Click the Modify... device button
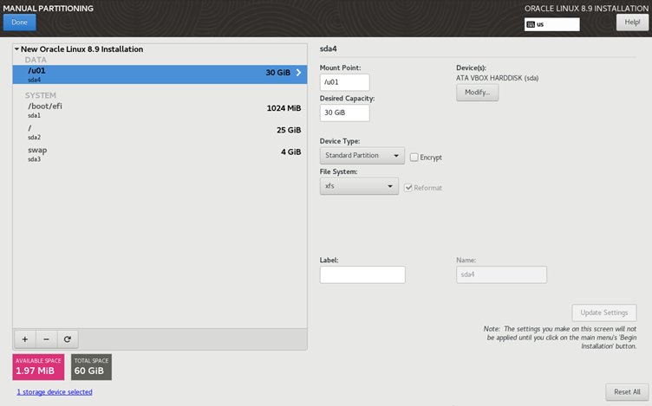Image resolution: width=652 pixels, height=406 pixels. point(477,93)
